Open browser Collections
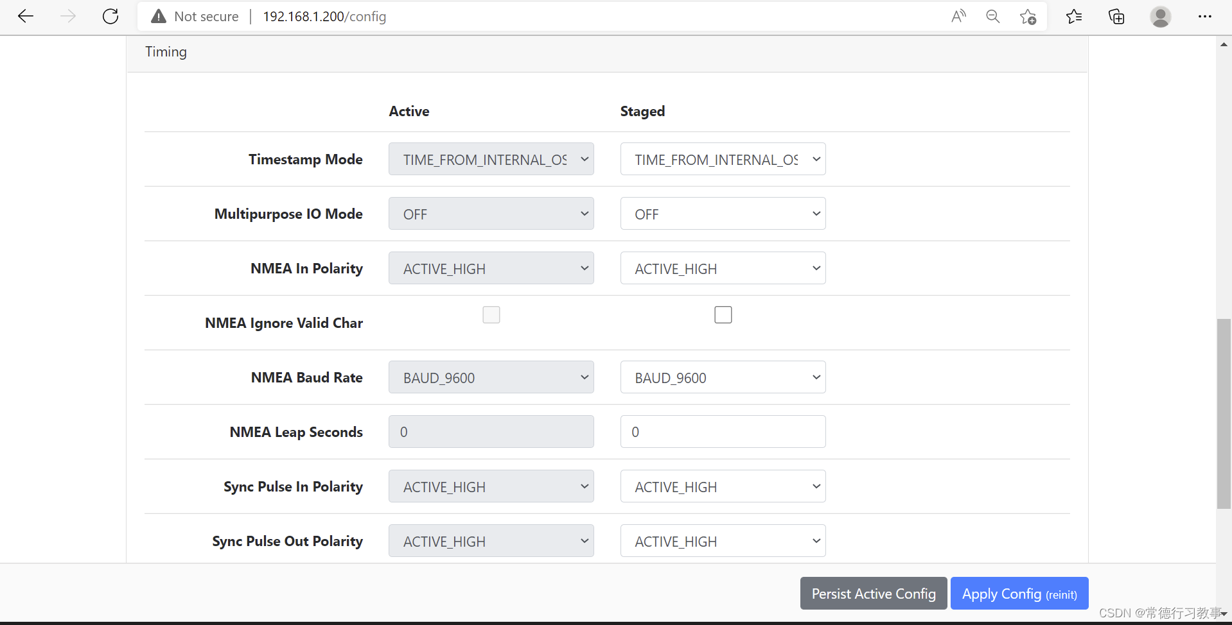Image resolution: width=1232 pixels, height=625 pixels. 1117,17
